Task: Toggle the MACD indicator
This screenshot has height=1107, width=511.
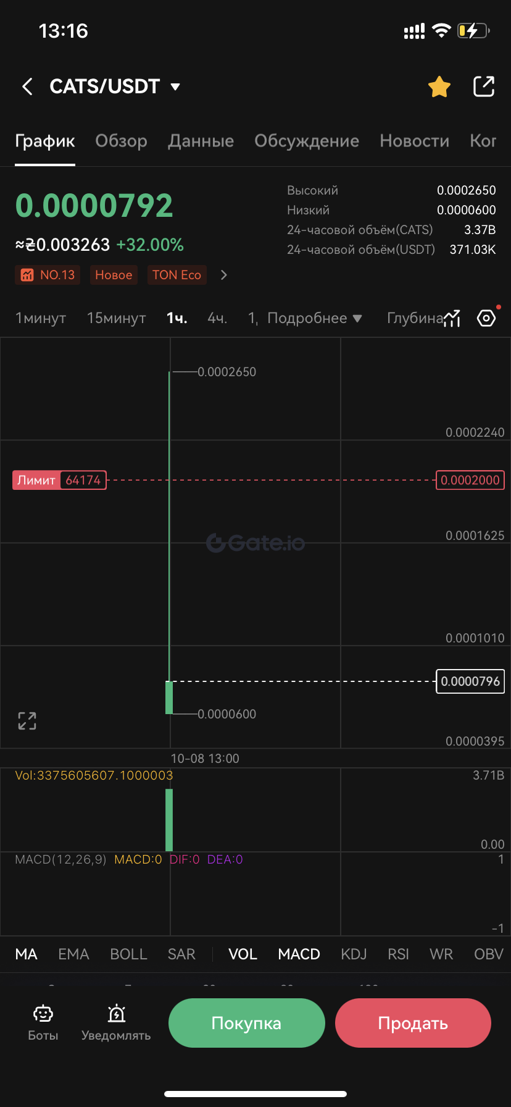Action: tap(299, 954)
